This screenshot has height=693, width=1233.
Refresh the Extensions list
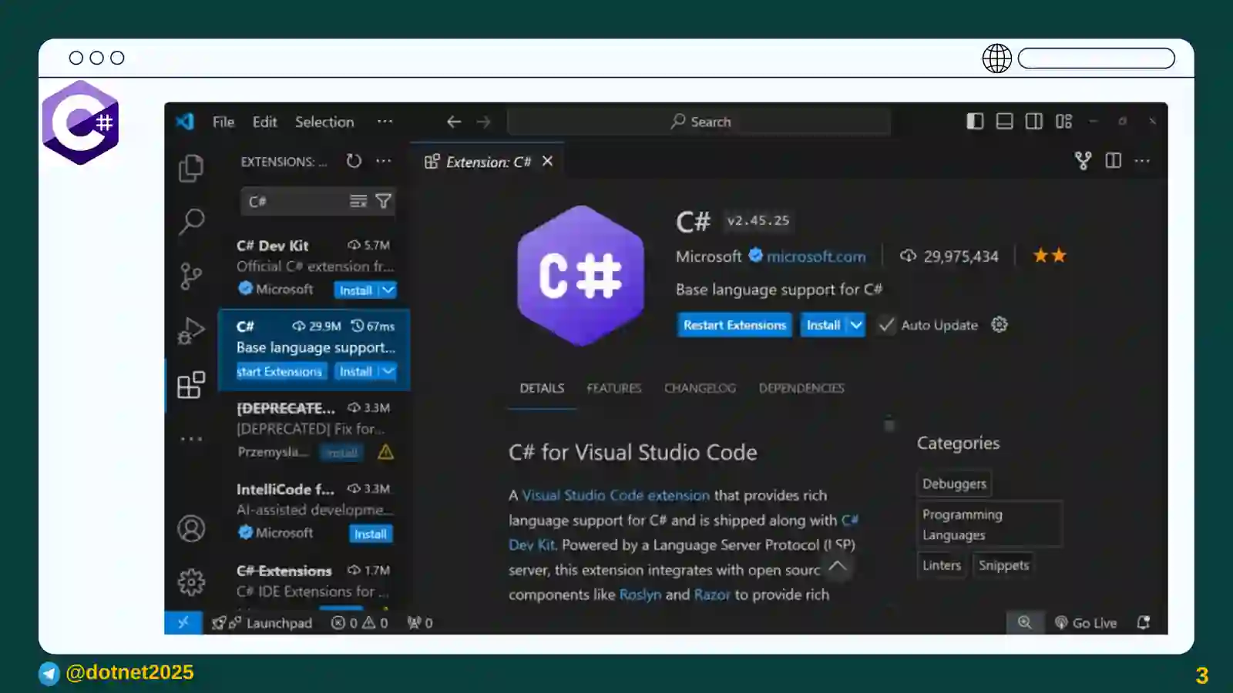pos(354,161)
